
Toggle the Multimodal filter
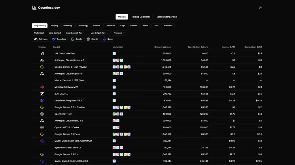(x=39, y=33)
